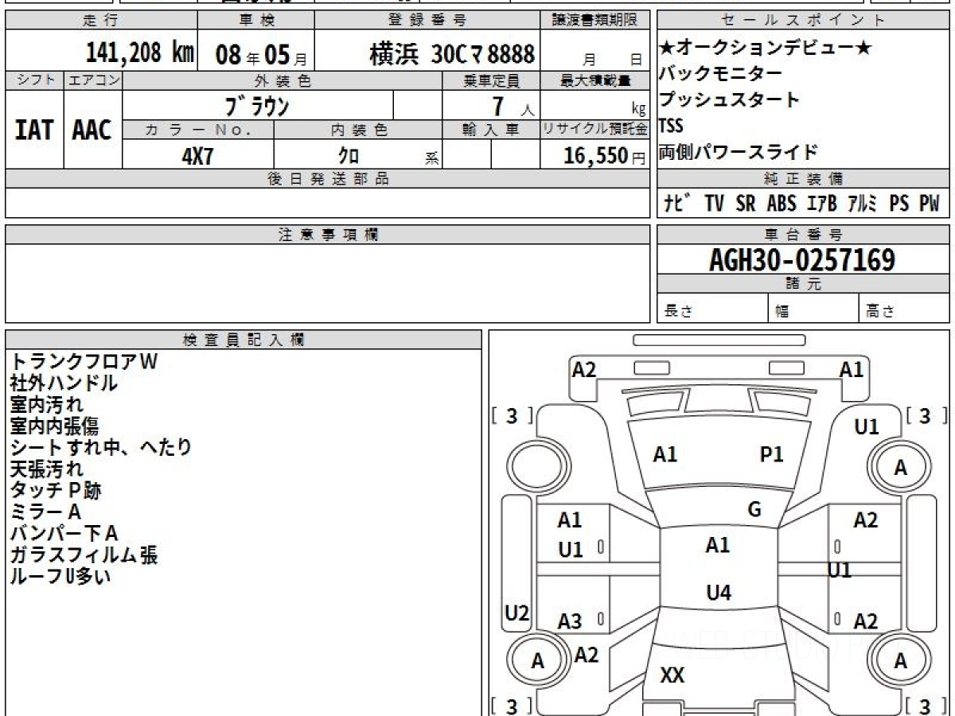Select the XX mark on rear window
955x716 pixels.
click(x=672, y=675)
